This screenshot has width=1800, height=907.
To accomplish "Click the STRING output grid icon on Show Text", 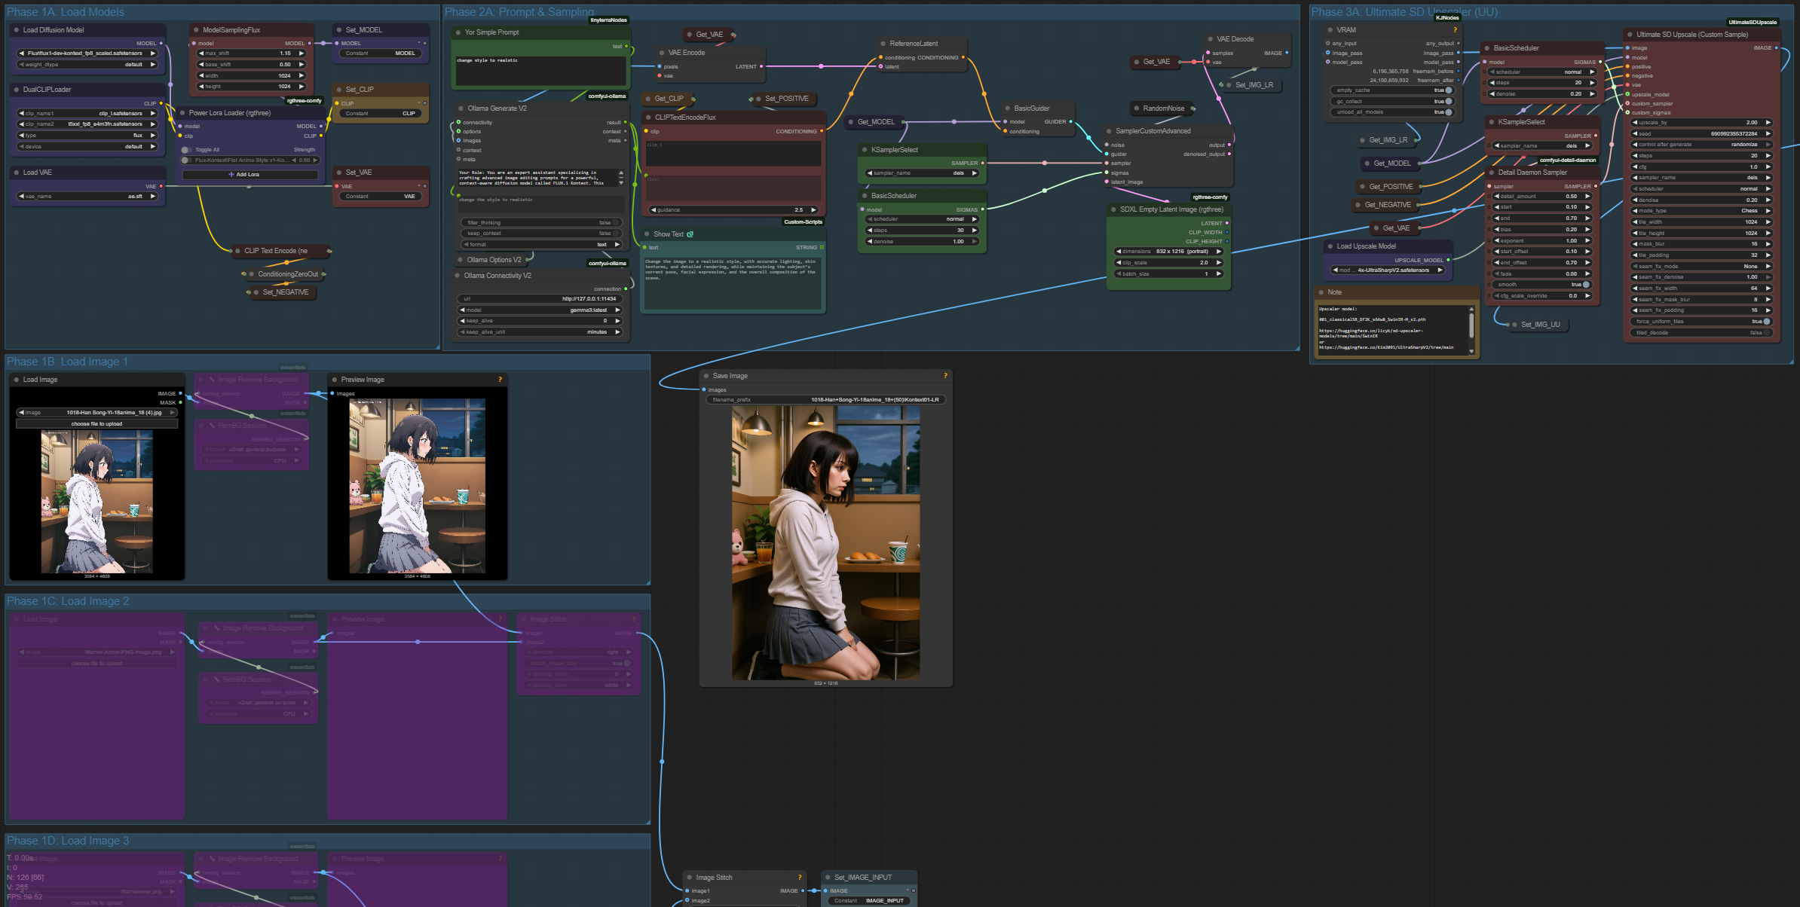I will 822,248.
